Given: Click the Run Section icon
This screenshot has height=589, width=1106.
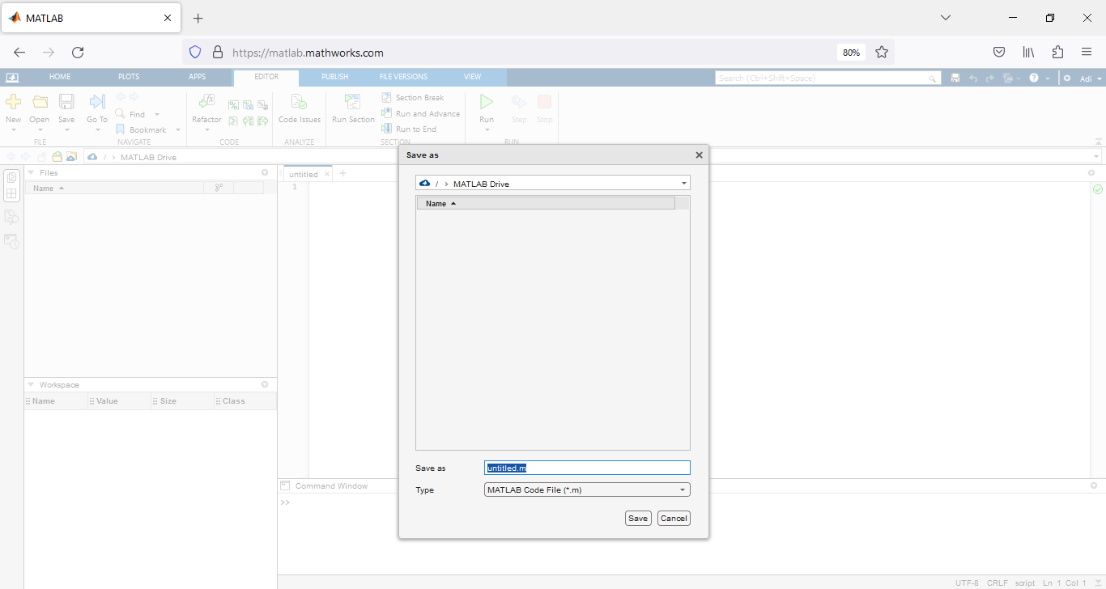Looking at the screenshot, I should (x=353, y=103).
